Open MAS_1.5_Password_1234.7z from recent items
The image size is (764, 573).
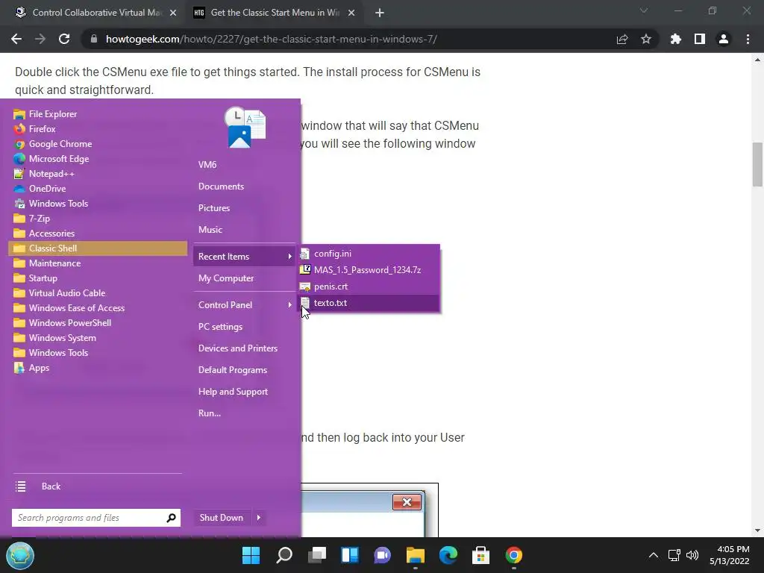369,270
